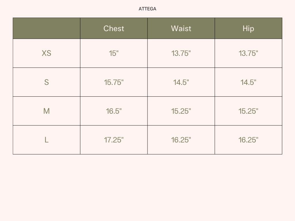The image size is (295, 221).
Task: Click the XS waist value 13.75"
Action: pos(181,53)
